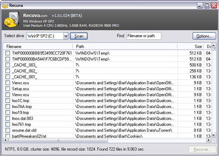Image resolution: width=219 pixels, height=156 pixels.
Task: Open the Options... dialog
Action: point(204,36)
